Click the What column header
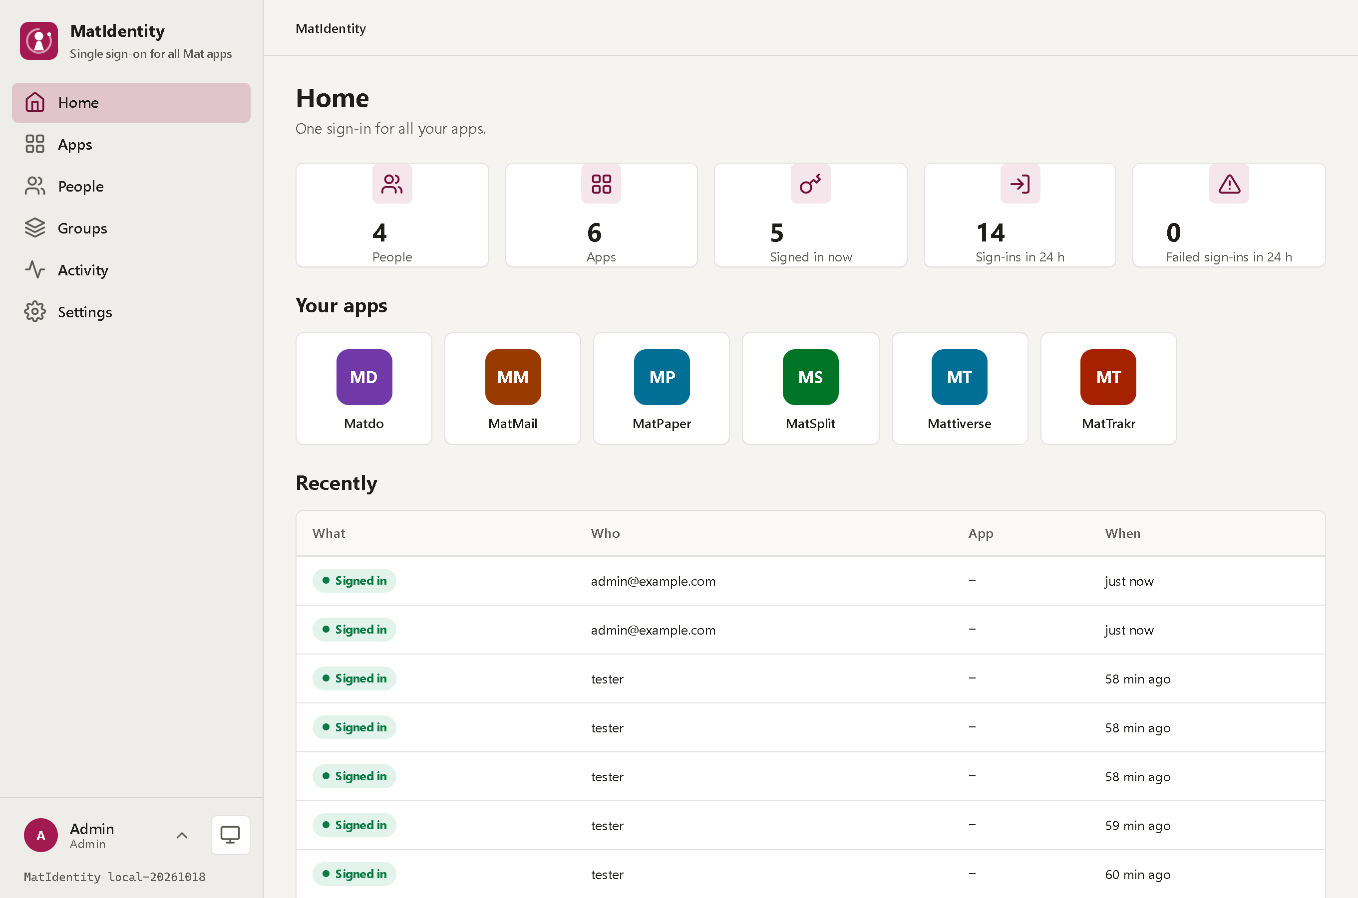The width and height of the screenshot is (1358, 898). point(329,533)
